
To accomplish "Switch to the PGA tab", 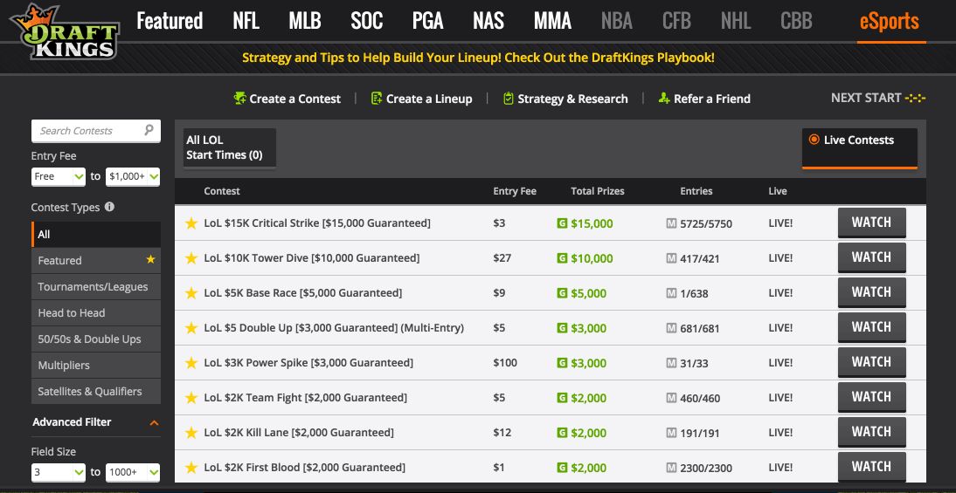I will [x=427, y=21].
